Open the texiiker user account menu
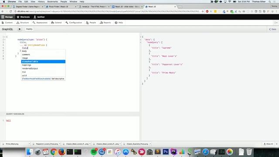The image size is (279, 157). pyautogui.click(x=39, y=17)
